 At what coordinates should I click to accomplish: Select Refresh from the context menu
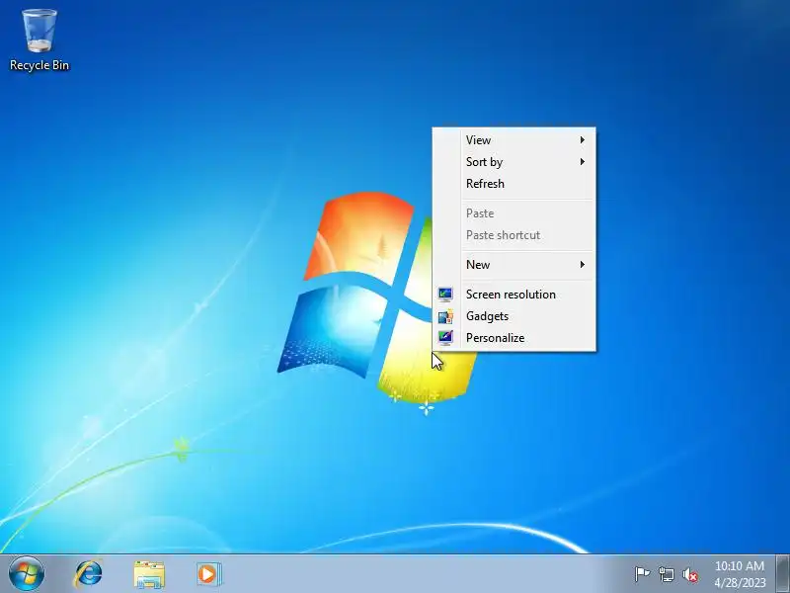pyautogui.click(x=513, y=184)
